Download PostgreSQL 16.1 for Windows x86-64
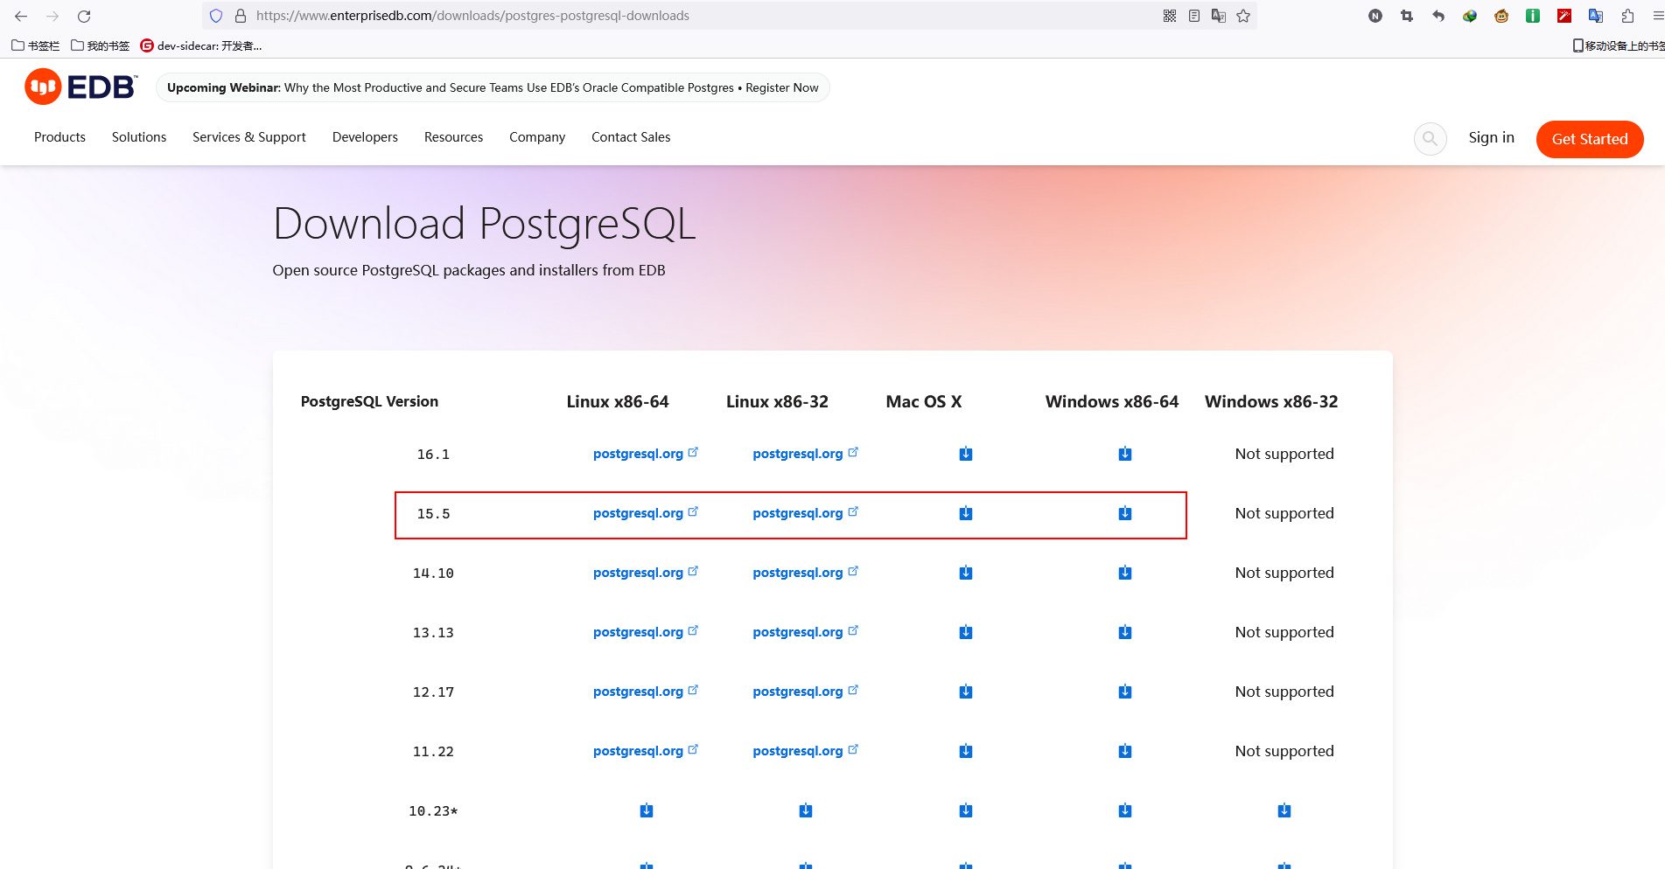This screenshot has width=1665, height=869. (1125, 454)
